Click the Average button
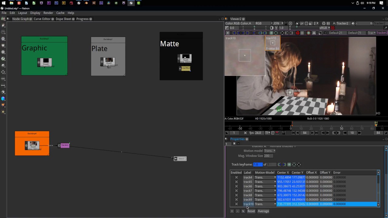Image resolution: width=388 pixels, height=218 pixels. tap(263, 211)
